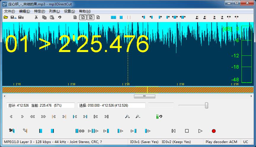The height and width of the screenshot is (147, 256).
Task: Start playback with the play triangle
Action: [x=200, y=131]
